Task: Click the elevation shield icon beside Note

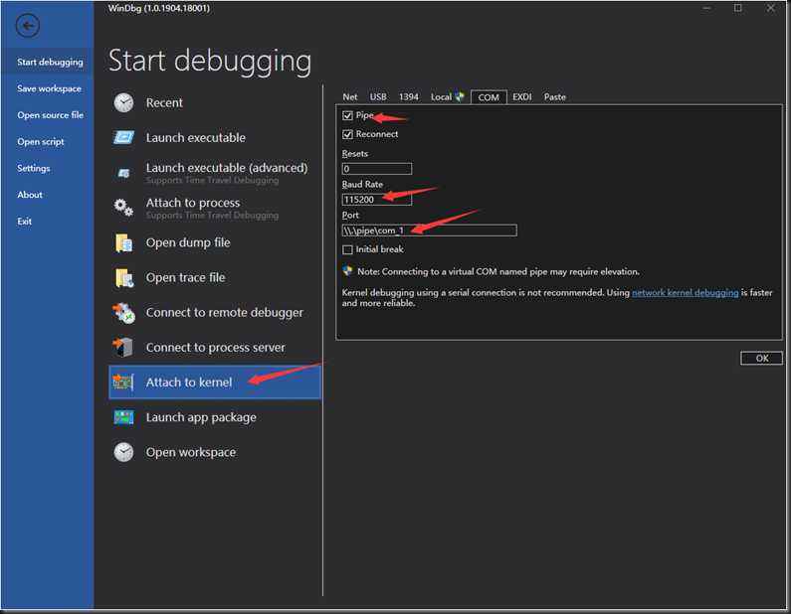Action: [347, 271]
